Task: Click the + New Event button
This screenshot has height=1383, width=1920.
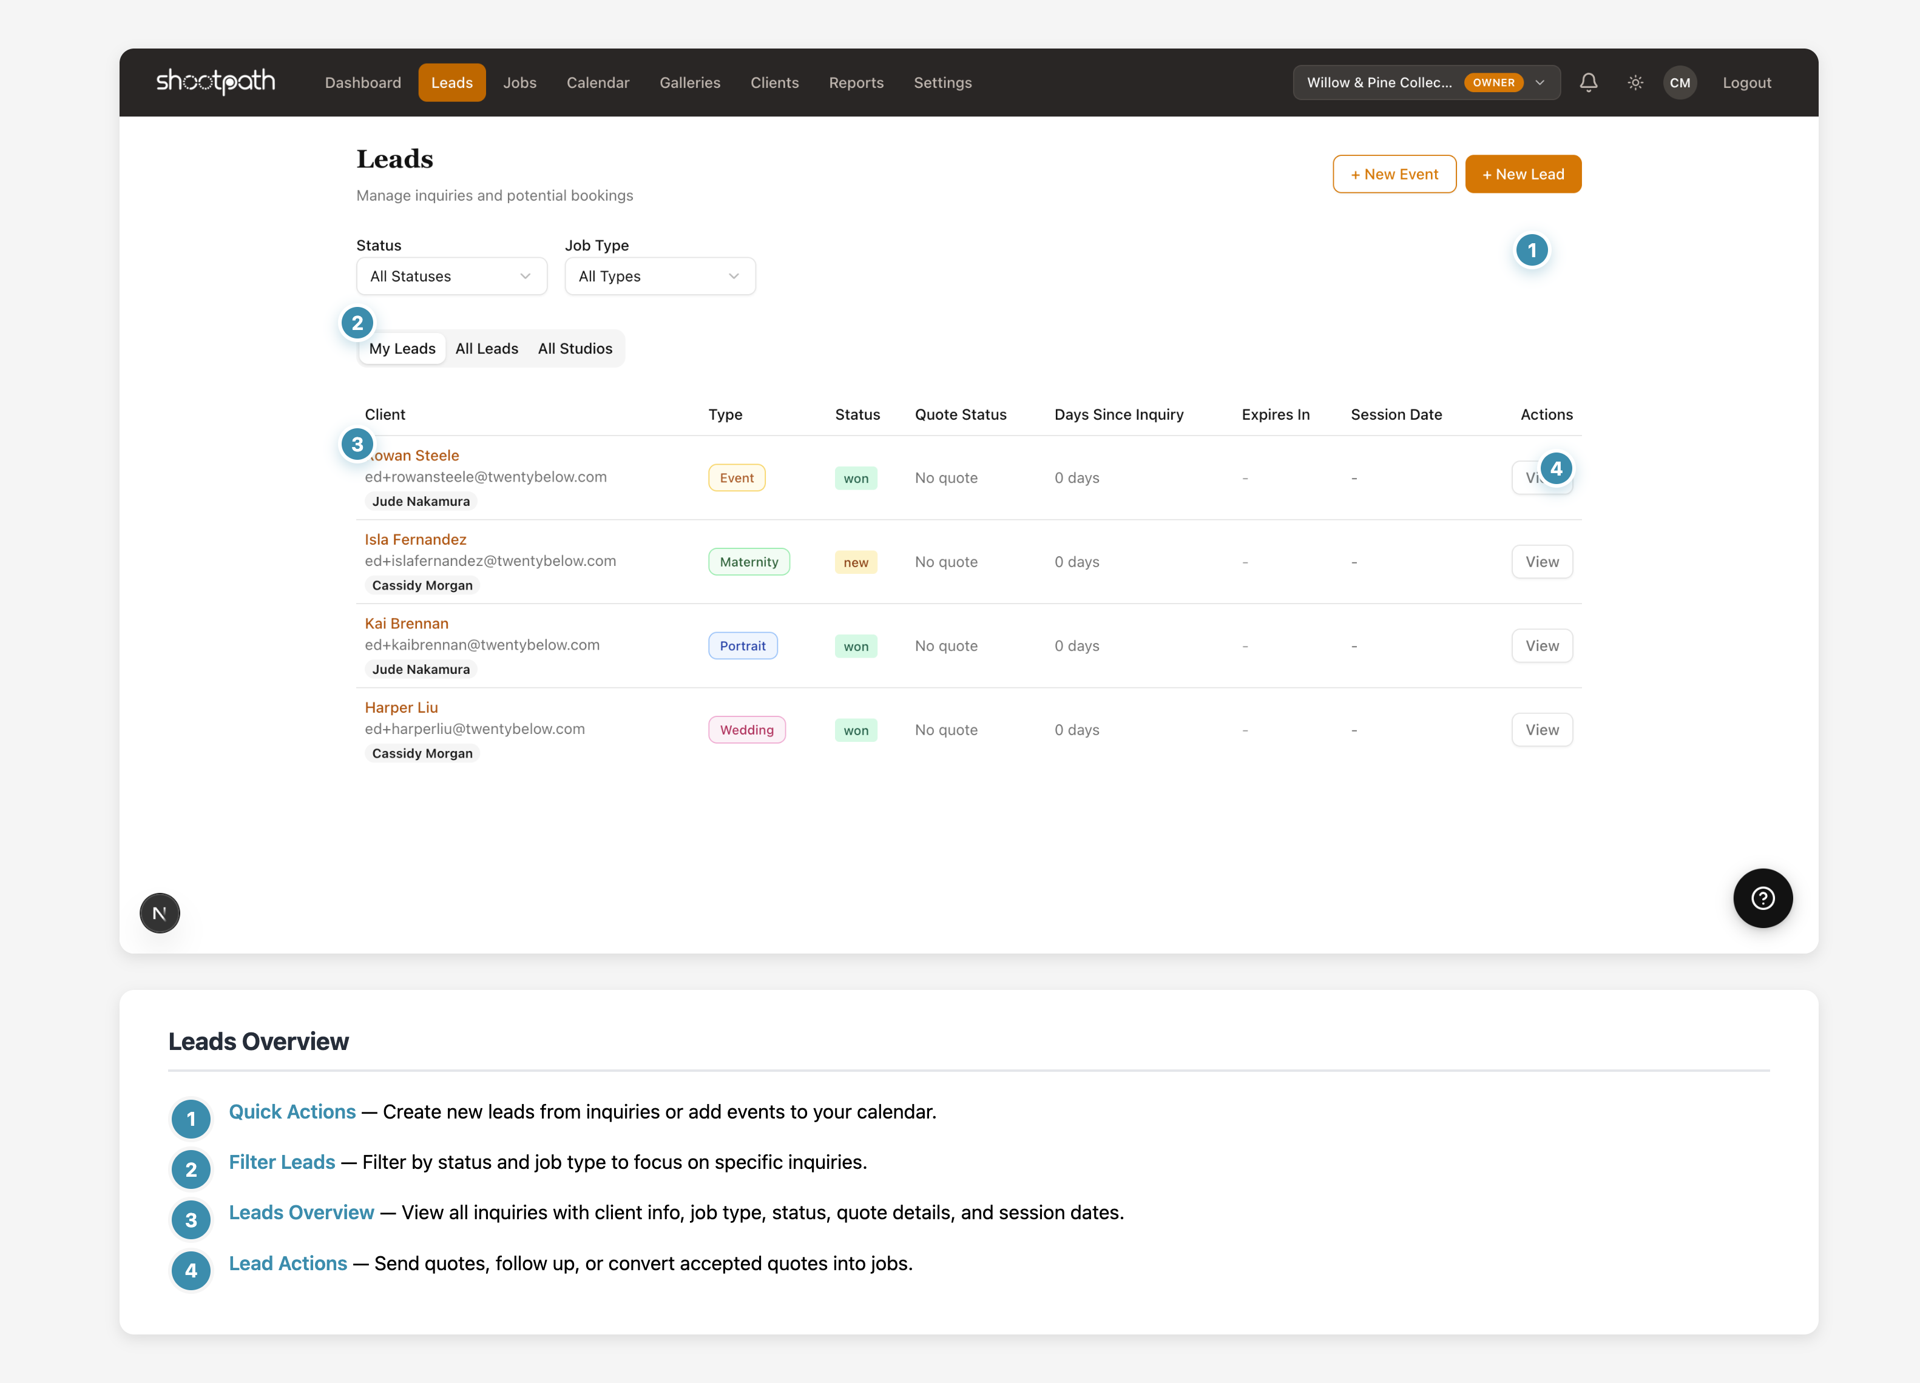Action: tap(1393, 173)
